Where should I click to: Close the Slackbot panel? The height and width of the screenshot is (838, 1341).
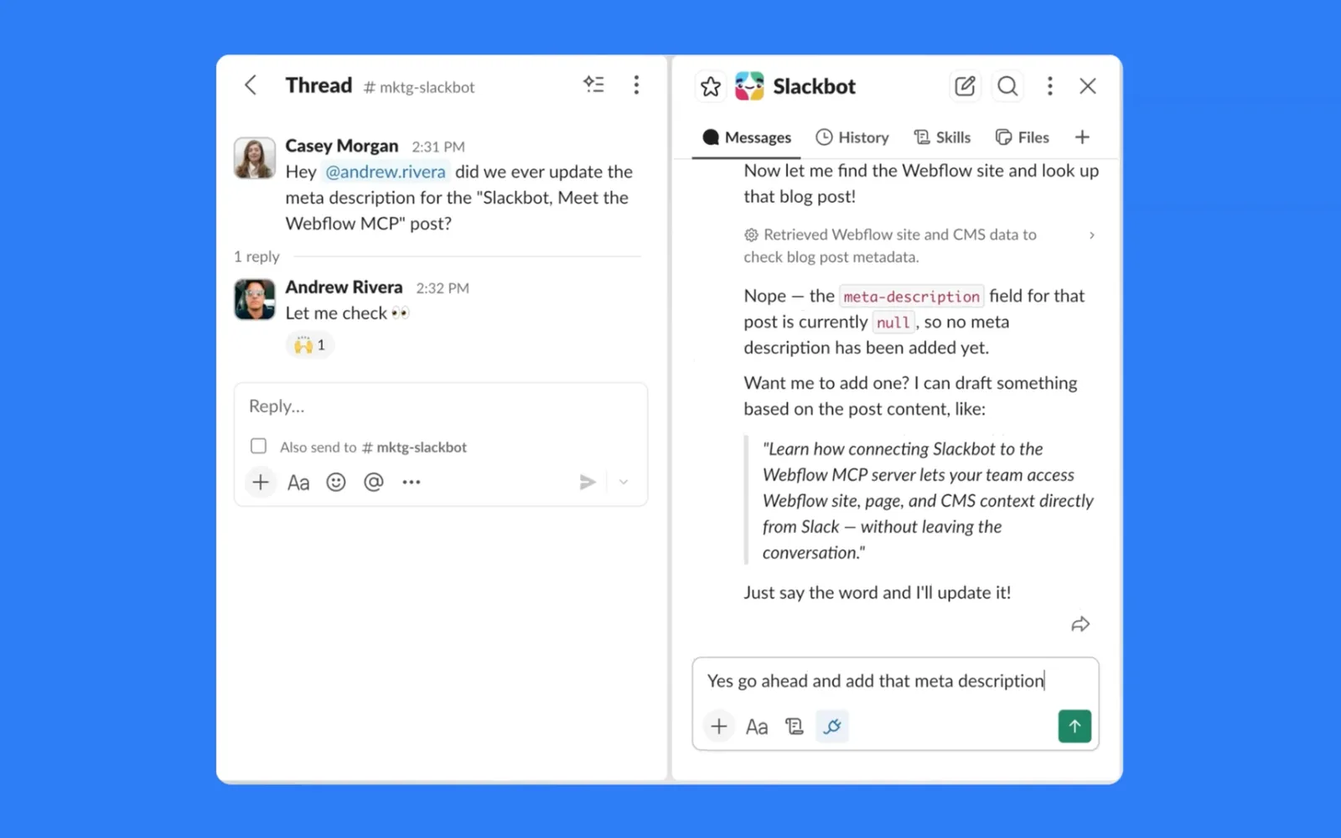(1088, 86)
